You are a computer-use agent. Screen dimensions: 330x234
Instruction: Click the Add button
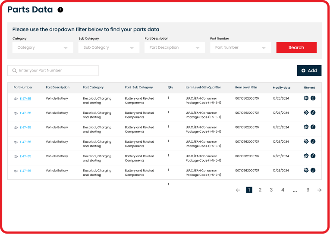[x=309, y=70]
